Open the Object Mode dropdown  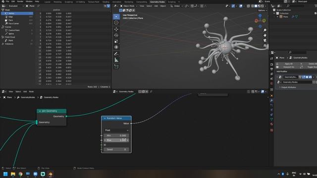(129, 6)
